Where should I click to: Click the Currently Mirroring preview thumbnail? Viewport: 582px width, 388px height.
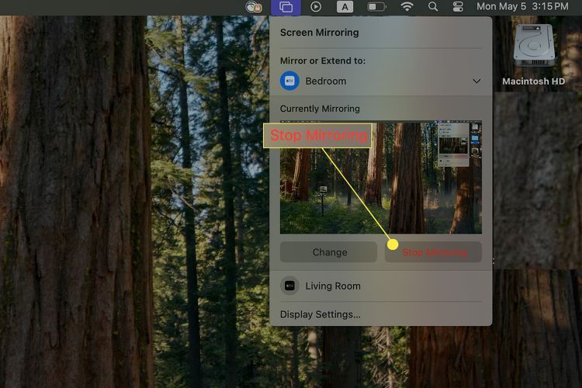[380, 177]
